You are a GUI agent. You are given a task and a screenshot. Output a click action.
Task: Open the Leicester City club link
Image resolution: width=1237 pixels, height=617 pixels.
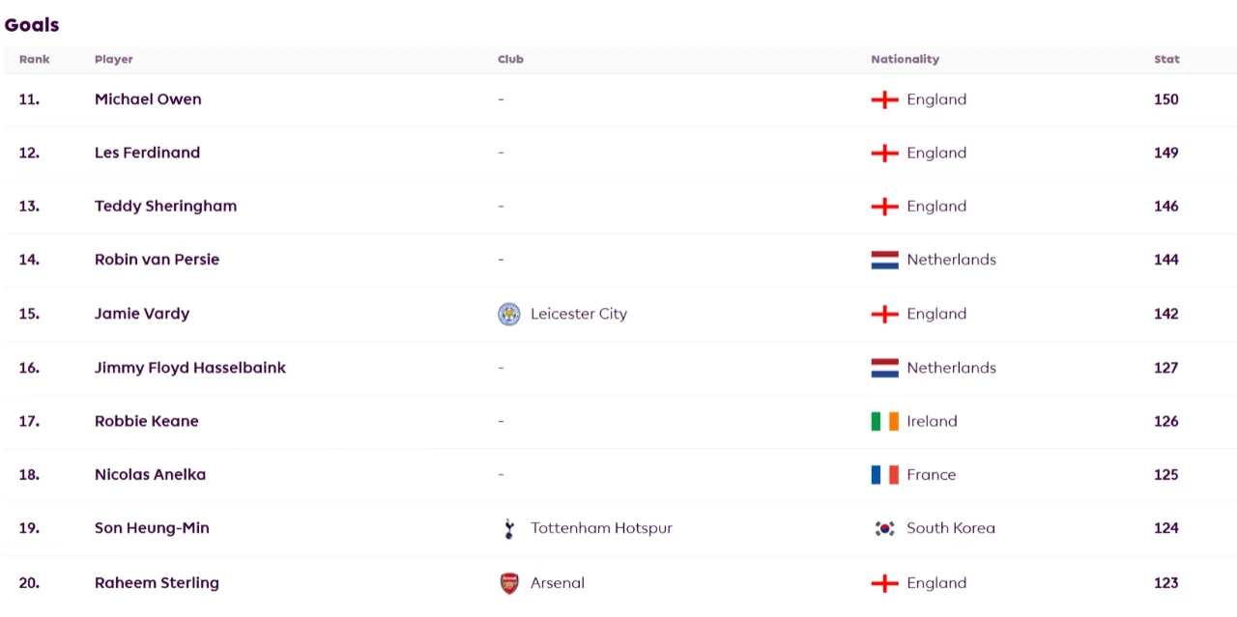tap(579, 314)
